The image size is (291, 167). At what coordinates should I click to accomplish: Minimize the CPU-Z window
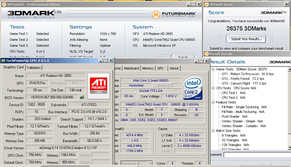click(x=196, y=61)
